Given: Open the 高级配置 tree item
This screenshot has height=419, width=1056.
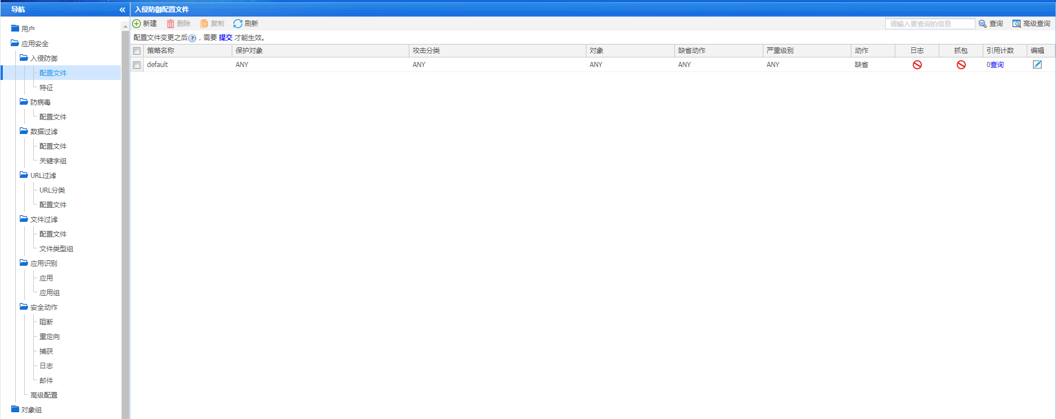Looking at the screenshot, I should [44, 395].
